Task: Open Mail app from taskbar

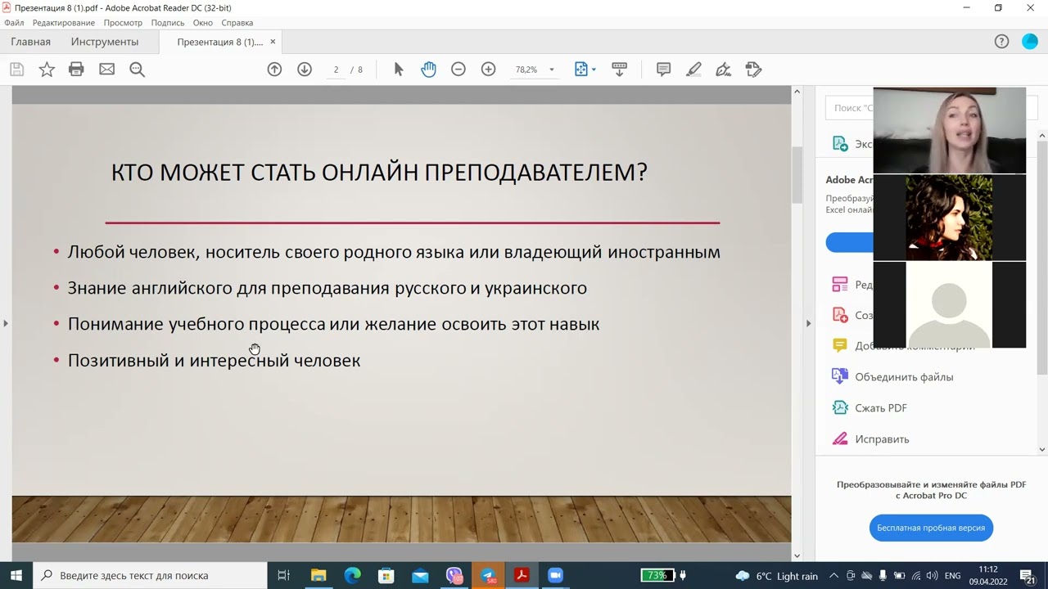Action: pyautogui.click(x=420, y=575)
